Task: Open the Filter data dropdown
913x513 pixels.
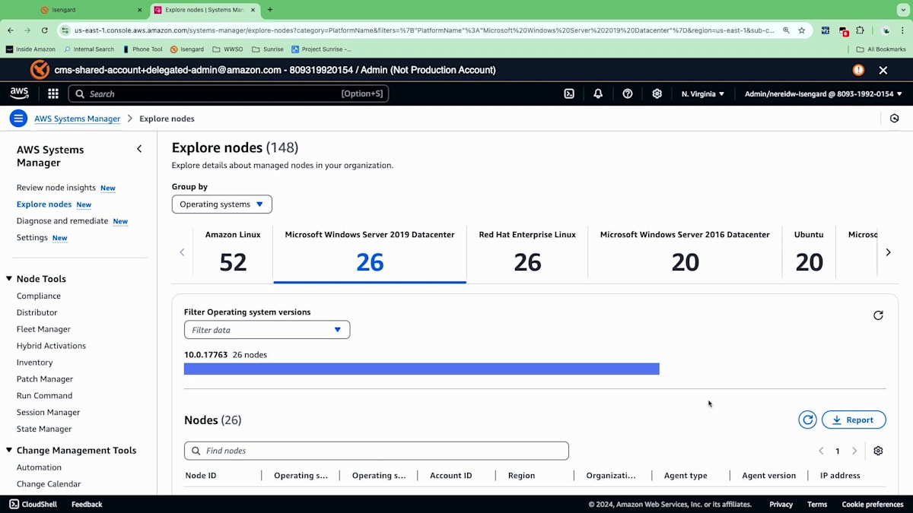Action: coord(267,330)
